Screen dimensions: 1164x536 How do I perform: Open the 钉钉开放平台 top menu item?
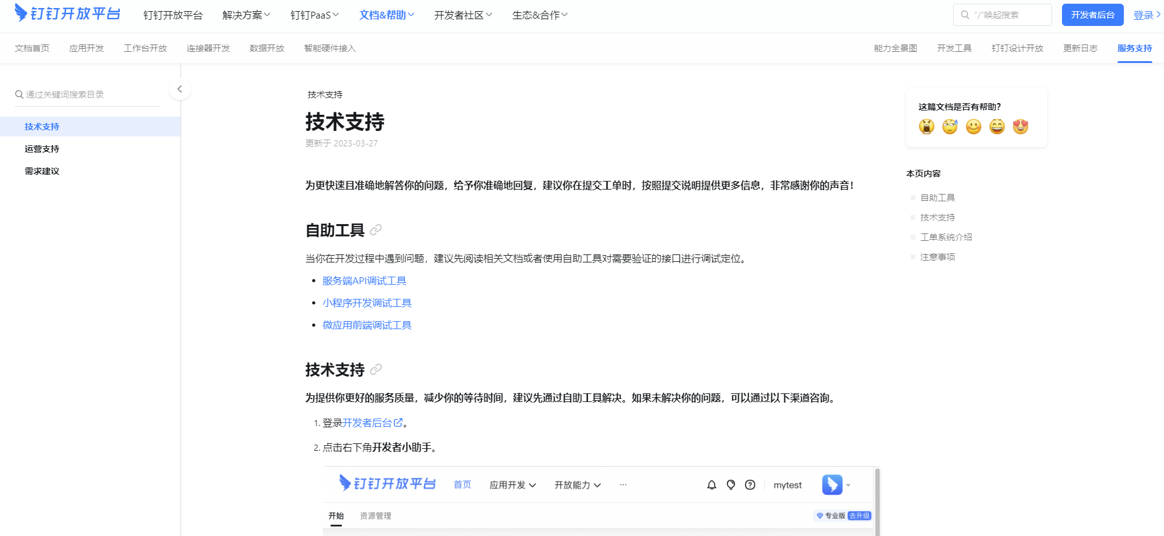click(x=173, y=15)
